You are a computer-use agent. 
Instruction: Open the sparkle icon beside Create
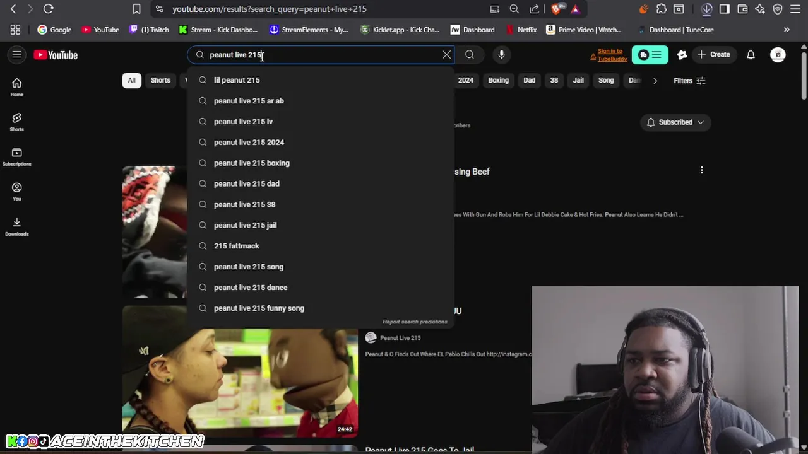pyautogui.click(x=682, y=55)
